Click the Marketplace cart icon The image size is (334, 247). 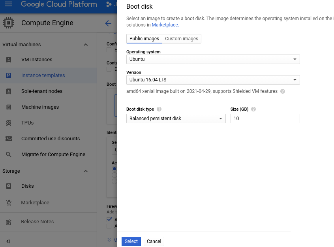(x=9, y=203)
